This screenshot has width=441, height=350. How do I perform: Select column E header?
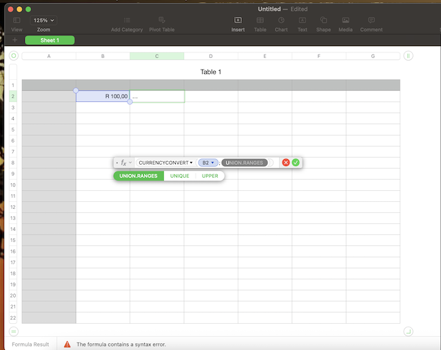(x=265, y=56)
